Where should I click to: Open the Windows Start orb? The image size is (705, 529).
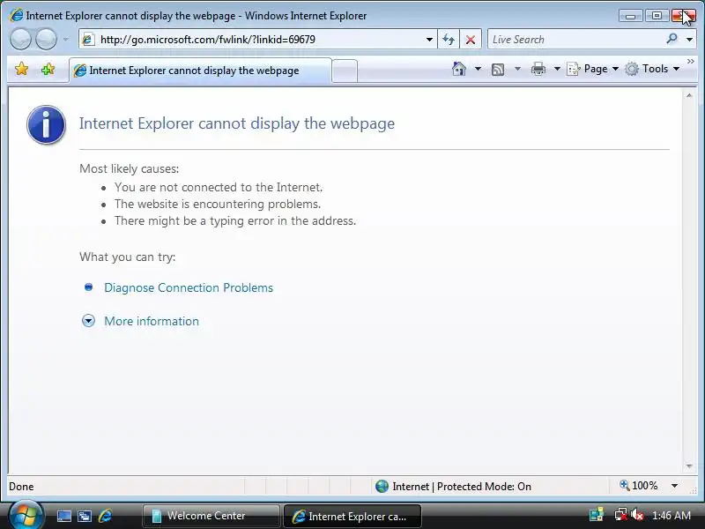click(x=26, y=515)
